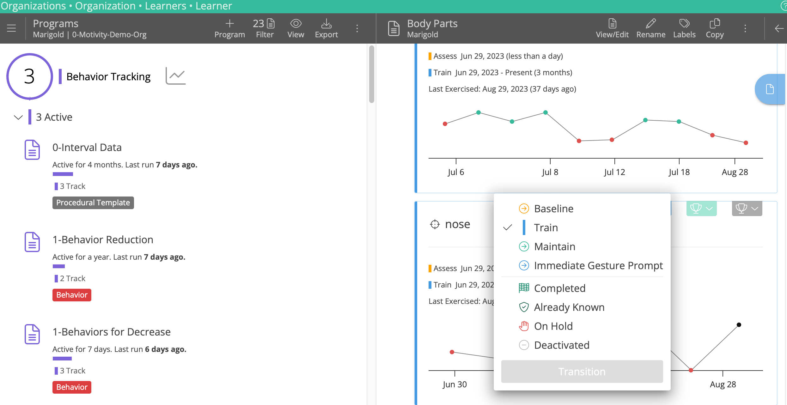Open the hamburger menu in Programs panel
Image resolution: width=787 pixels, height=405 pixels.
coord(11,28)
